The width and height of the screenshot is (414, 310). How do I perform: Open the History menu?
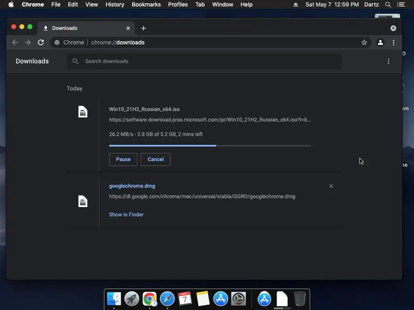coord(115,4)
